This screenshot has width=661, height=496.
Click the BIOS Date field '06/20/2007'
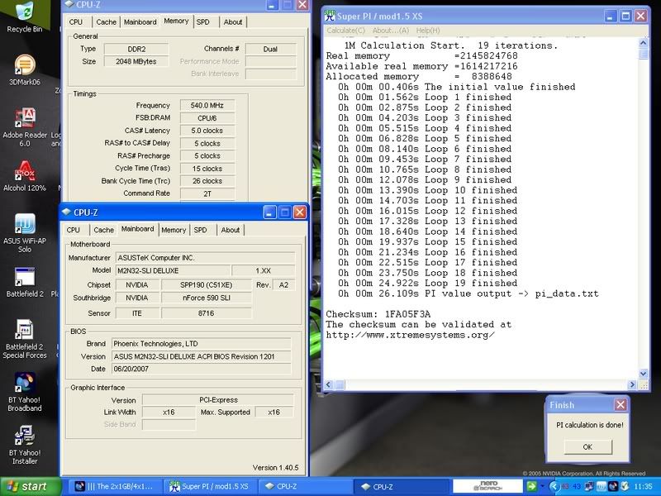[x=201, y=369]
